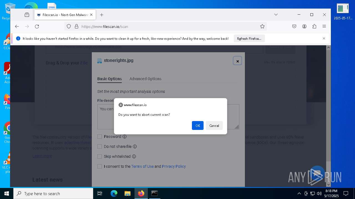Show Password option info tooltip icon
Viewport: 355px width, 199px height.
pyautogui.click(x=125, y=137)
